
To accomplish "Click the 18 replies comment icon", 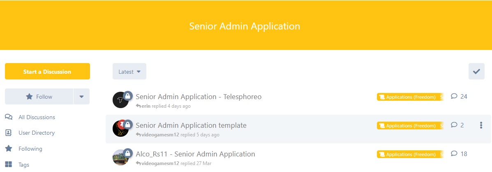I will pyautogui.click(x=454, y=154).
